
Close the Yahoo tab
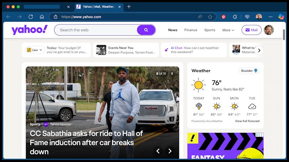click(120, 7)
